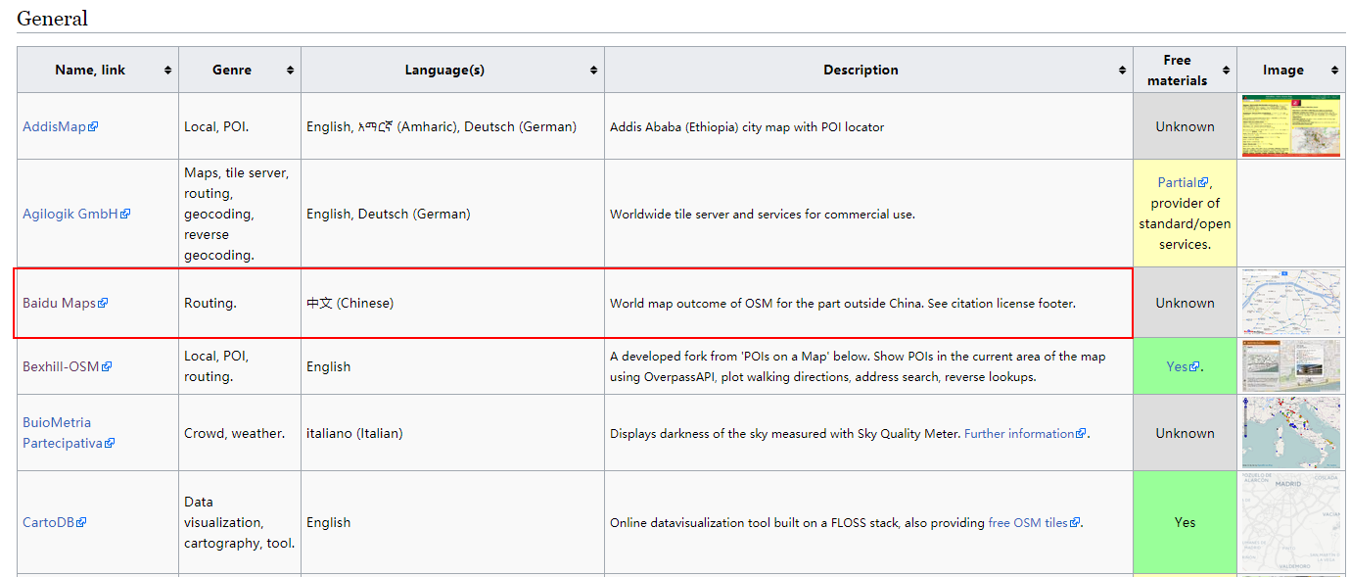This screenshot has width=1350, height=577.
Task: Click Baidu 'World map outcome of OSM' description
Action: pyautogui.click(x=843, y=303)
